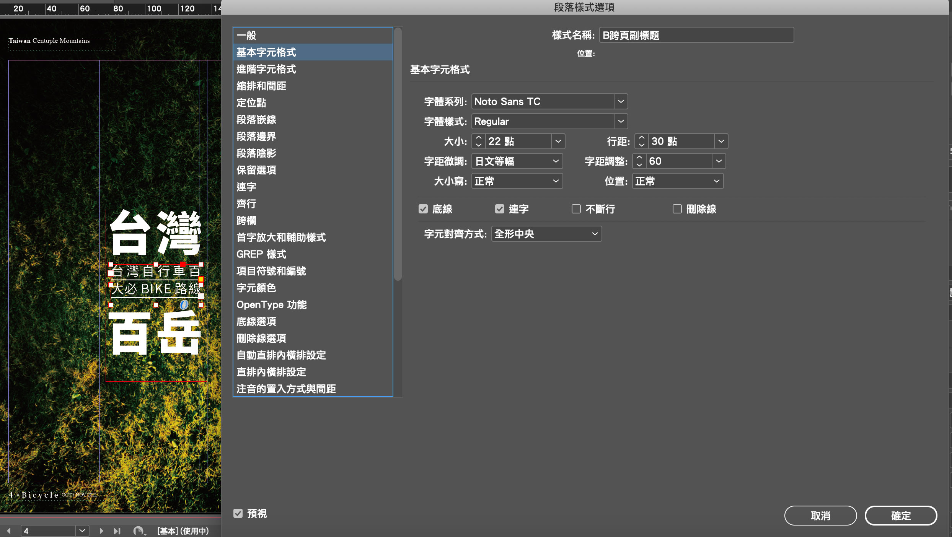Click the 確定 confirm button
952x537 pixels.
click(901, 516)
